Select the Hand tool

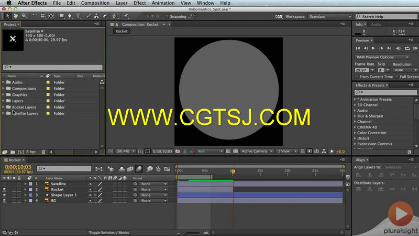click(16, 16)
